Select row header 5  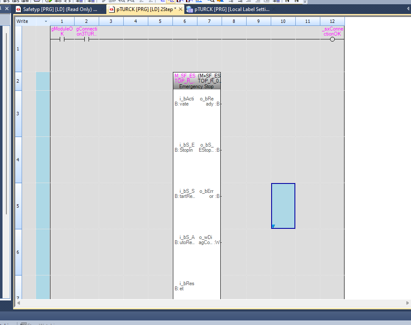tap(18, 206)
